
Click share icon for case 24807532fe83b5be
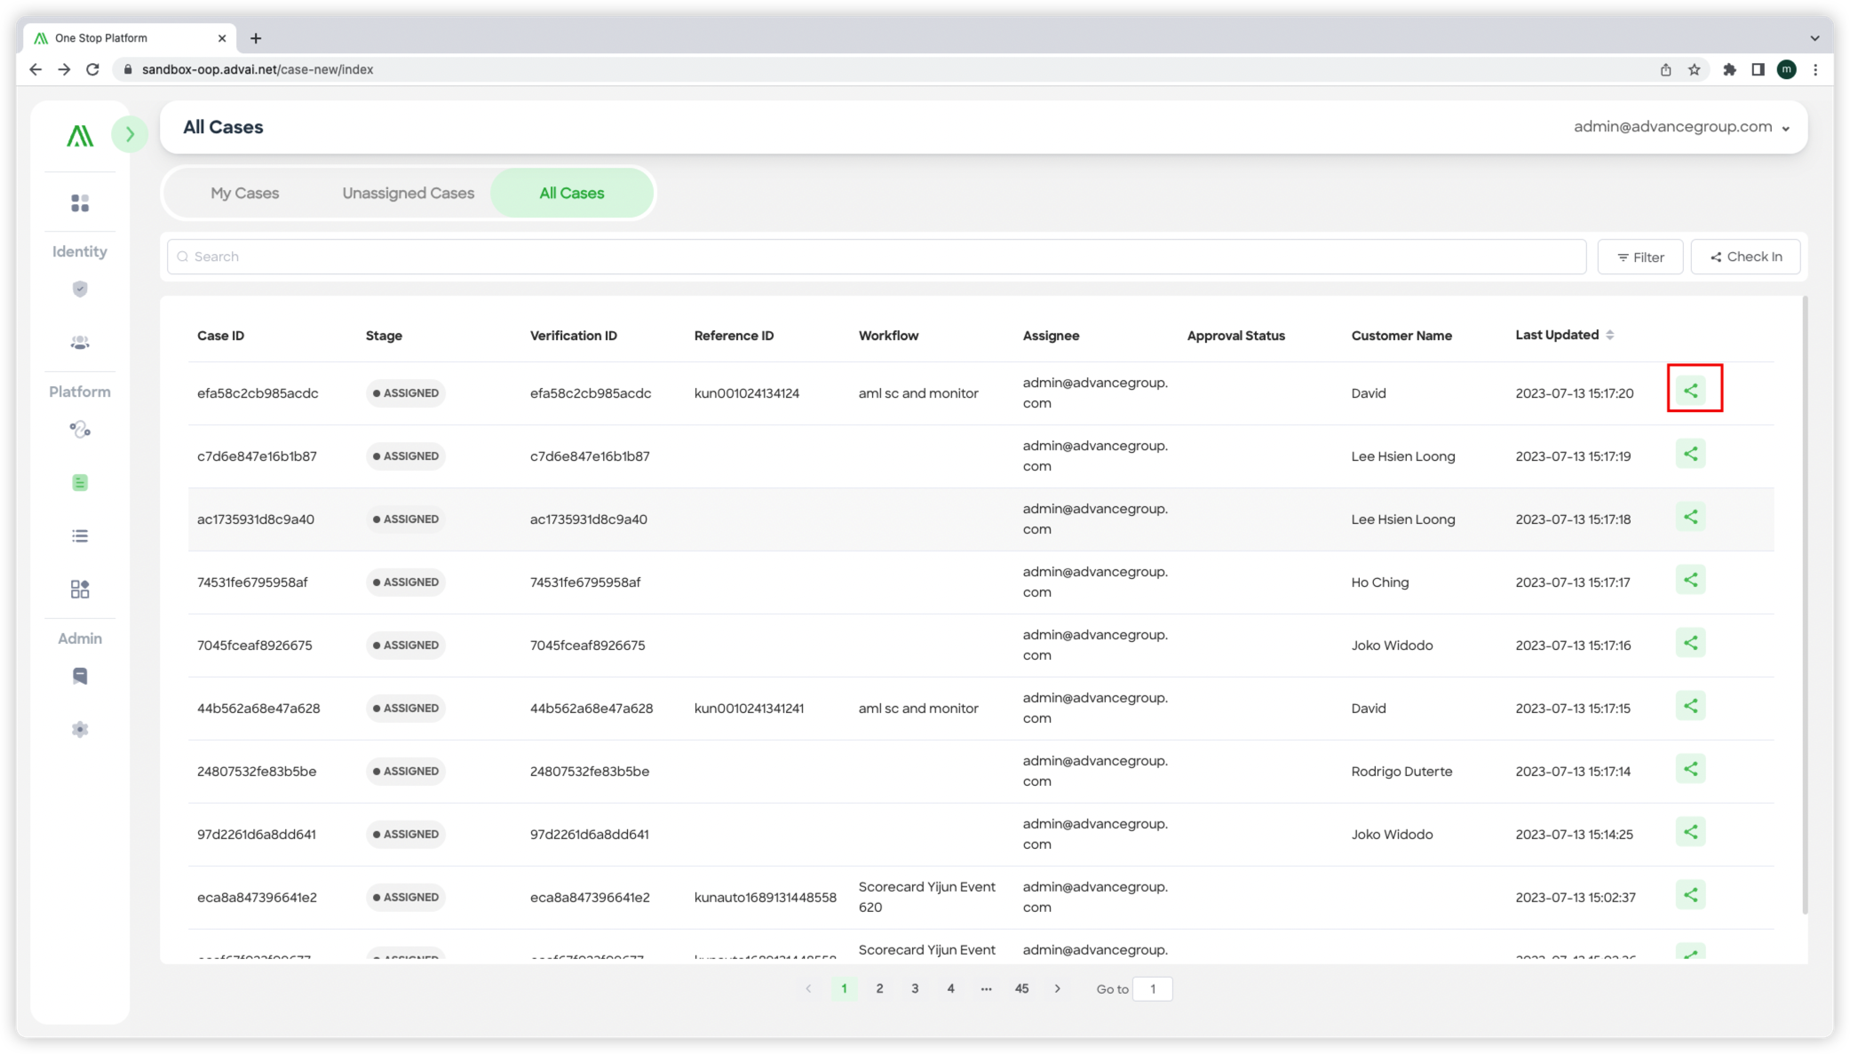[x=1690, y=769]
